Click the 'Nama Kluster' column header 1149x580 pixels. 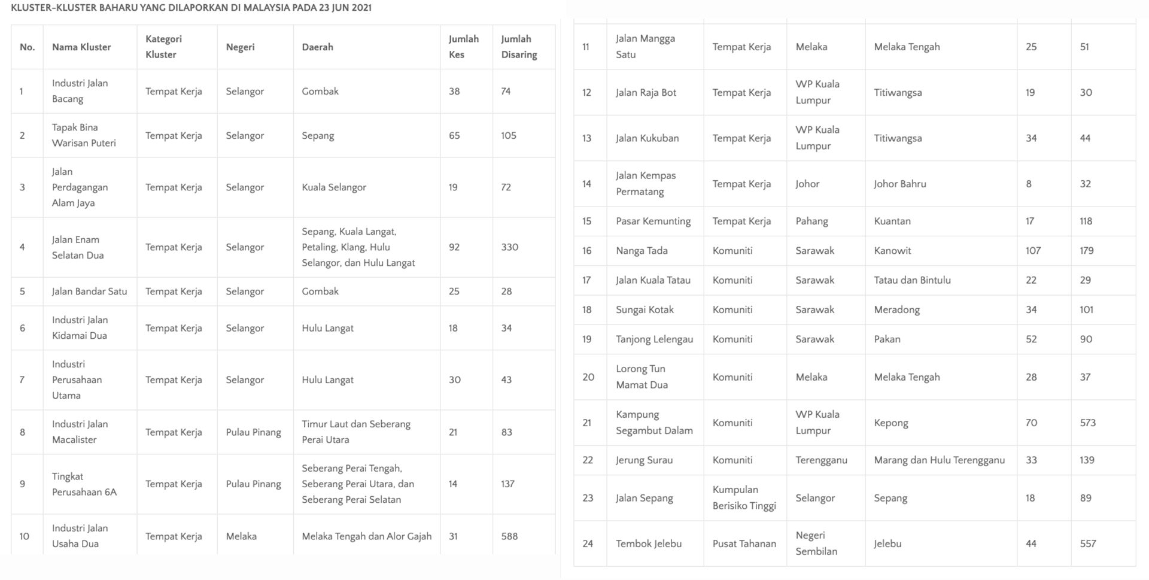pos(81,47)
